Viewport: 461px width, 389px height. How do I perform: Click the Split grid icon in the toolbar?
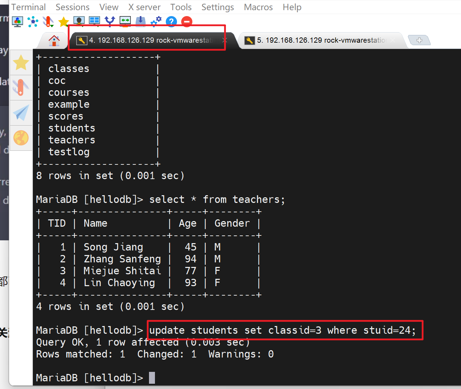[x=94, y=22]
